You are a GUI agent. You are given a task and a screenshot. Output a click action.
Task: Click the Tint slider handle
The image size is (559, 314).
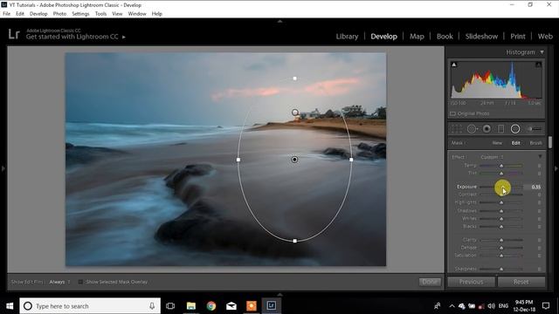click(x=501, y=173)
